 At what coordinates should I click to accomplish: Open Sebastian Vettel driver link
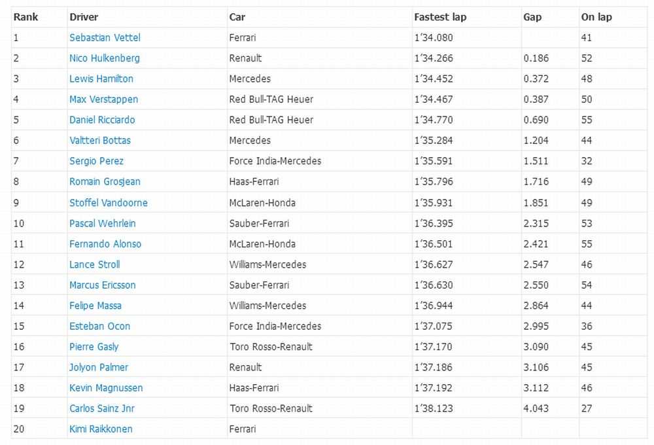pos(105,37)
